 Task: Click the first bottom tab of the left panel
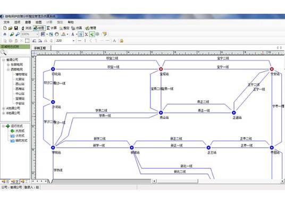tap(5, 181)
